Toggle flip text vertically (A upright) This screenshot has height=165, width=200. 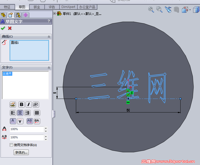[13, 121]
